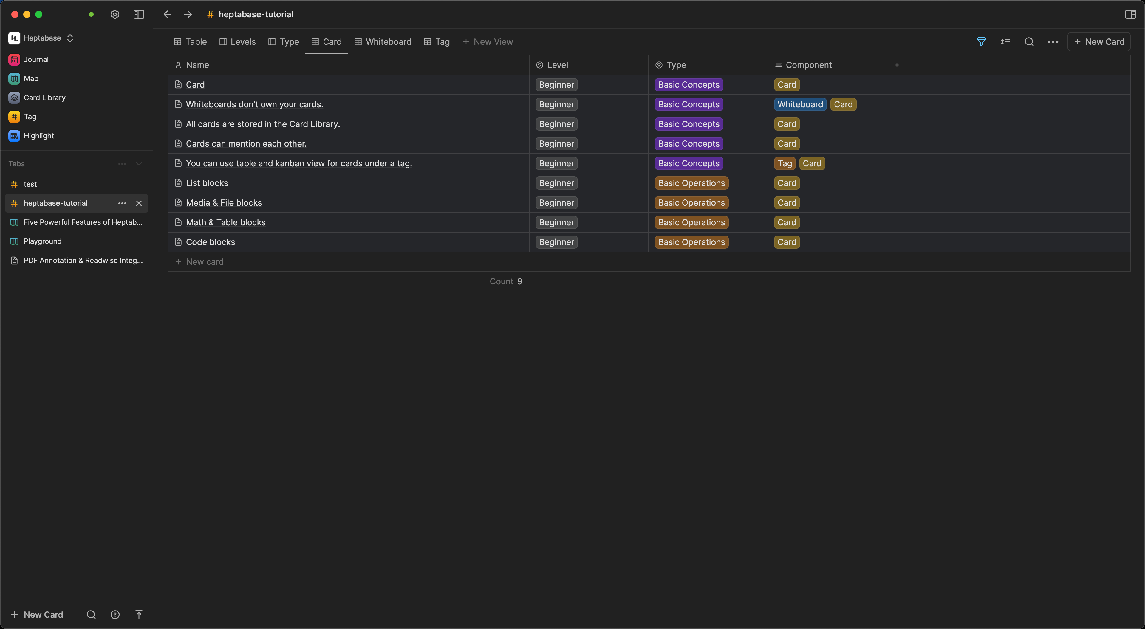Image resolution: width=1145 pixels, height=629 pixels.
Task: Open the Code blocks card
Action: 210,242
